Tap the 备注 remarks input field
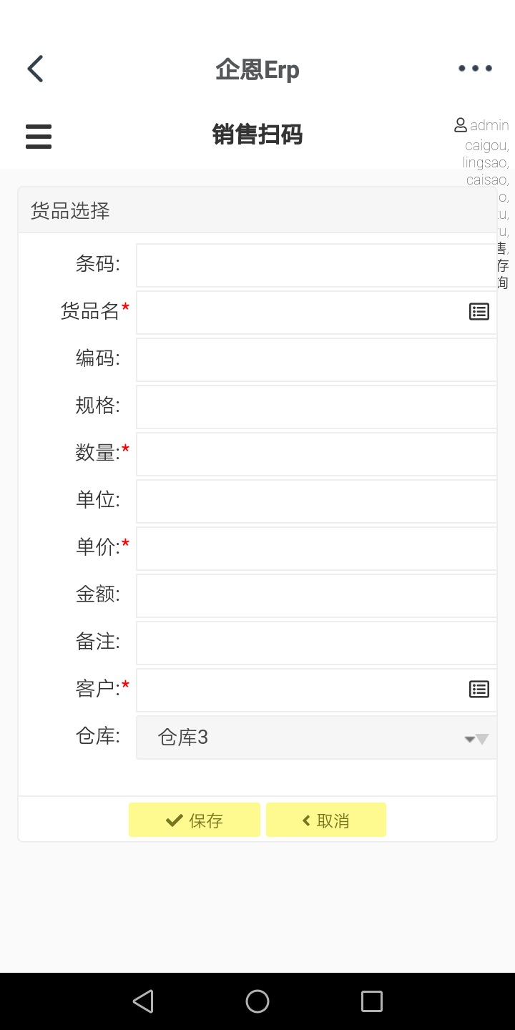Image resolution: width=515 pixels, height=1030 pixels. 315,643
